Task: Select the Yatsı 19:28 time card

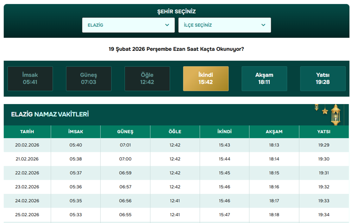Action: (x=323, y=79)
